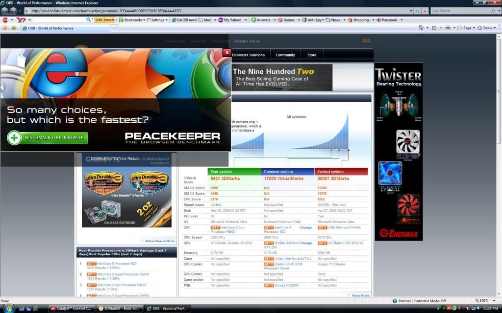Click the Personals toolbar button

[387, 20]
